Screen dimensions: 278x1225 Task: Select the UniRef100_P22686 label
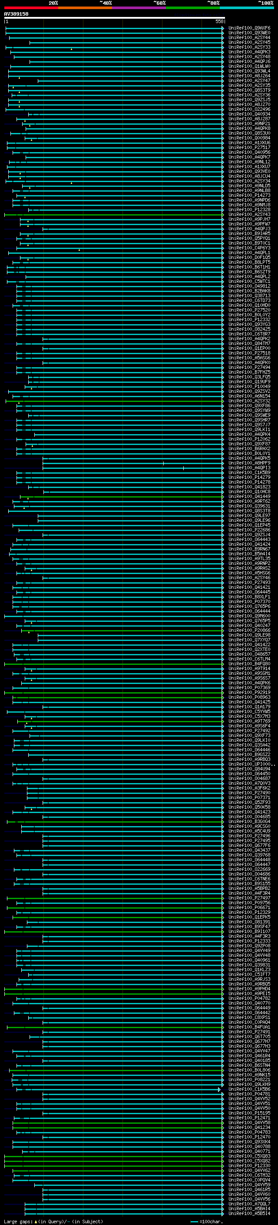pyautogui.click(x=249, y=530)
